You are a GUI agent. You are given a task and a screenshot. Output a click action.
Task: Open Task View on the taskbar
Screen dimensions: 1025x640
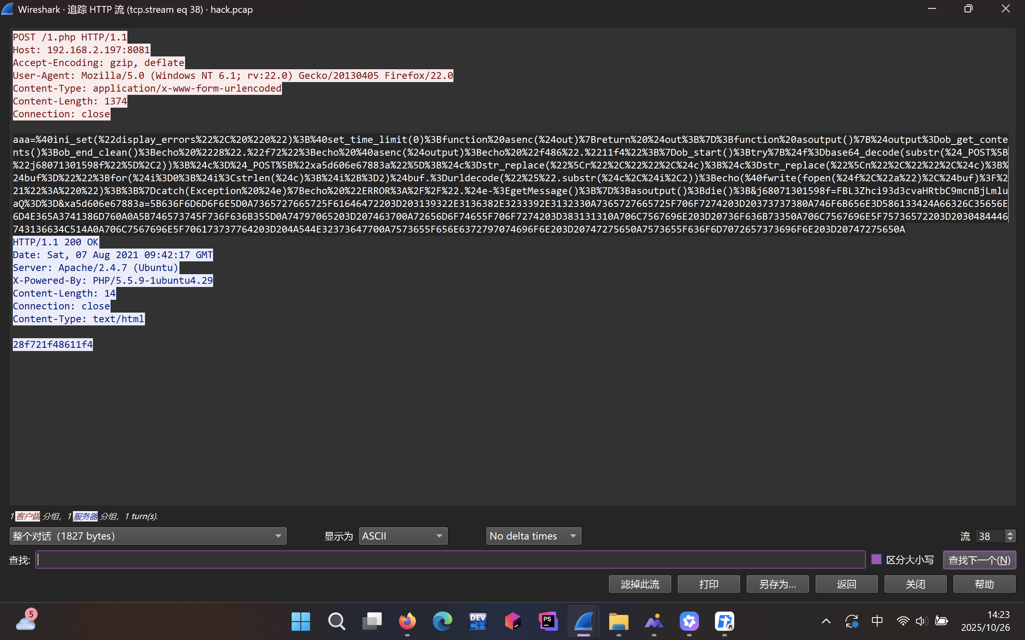tap(372, 621)
